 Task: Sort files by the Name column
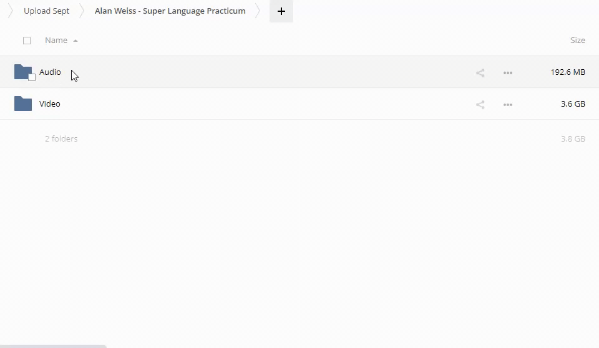(56, 41)
